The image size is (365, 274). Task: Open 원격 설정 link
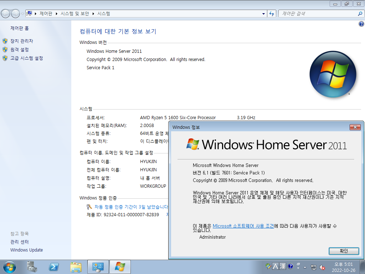point(20,50)
